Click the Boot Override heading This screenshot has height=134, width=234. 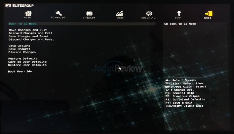20,72
